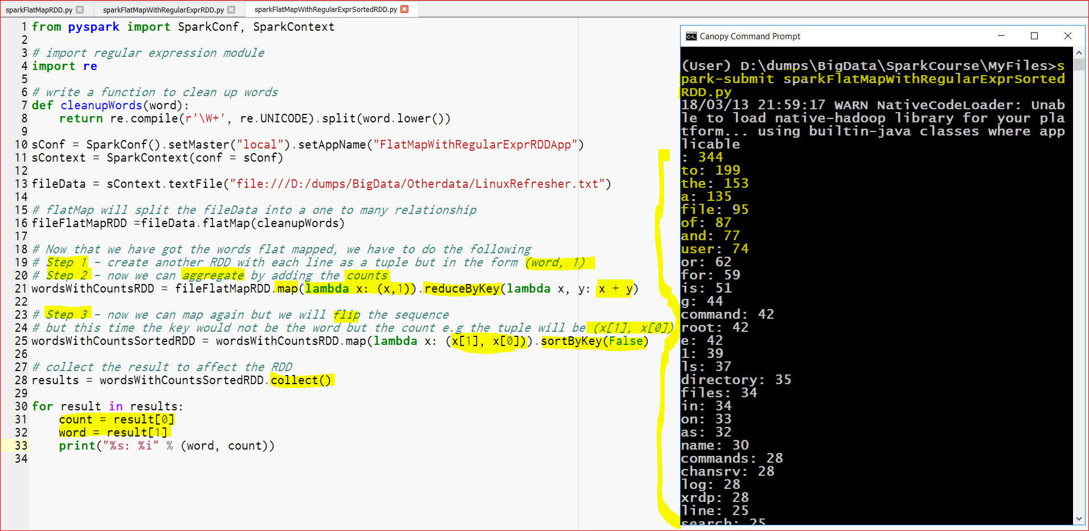The height and width of the screenshot is (531, 1089).
Task: Switch to the sparkFlatMapWithRegularExprRDD.py tab
Action: pos(163,10)
